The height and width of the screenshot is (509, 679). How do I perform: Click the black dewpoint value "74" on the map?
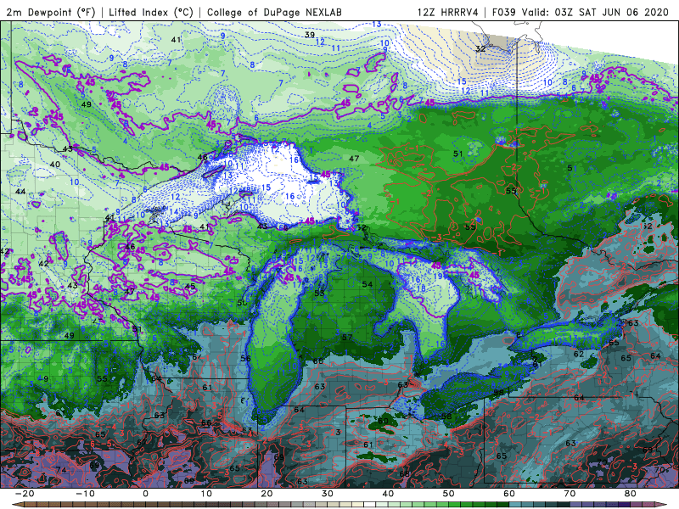[61, 470]
